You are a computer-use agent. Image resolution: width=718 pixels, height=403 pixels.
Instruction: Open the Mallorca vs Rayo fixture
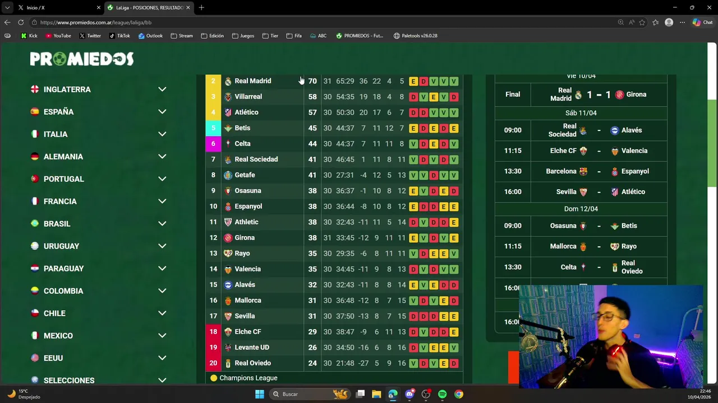[581, 246]
